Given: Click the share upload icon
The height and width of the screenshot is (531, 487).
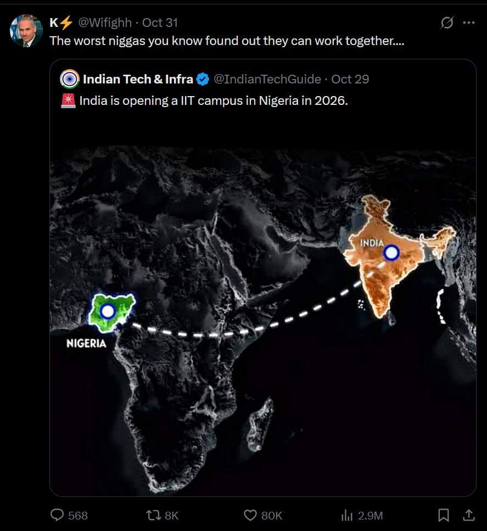Looking at the screenshot, I should 468,515.
